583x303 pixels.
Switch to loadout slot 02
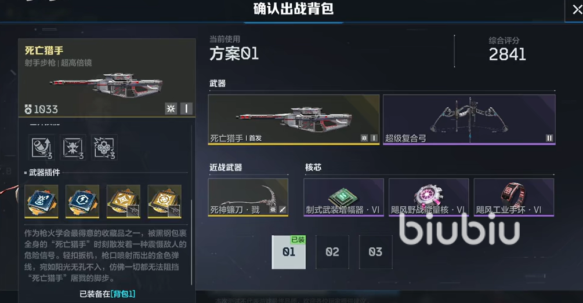point(332,252)
